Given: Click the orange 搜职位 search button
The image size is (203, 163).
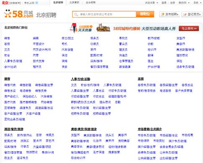Looking at the screenshot, I should click(x=145, y=14).
